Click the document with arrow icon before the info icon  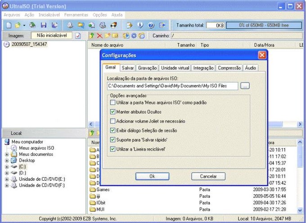coord(130,25)
